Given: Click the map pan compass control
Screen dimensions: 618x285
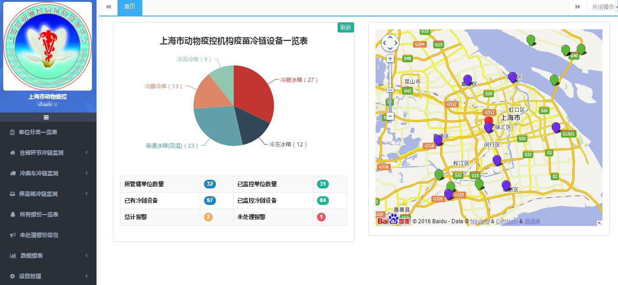Looking at the screenshot, I should click(390, 43).
